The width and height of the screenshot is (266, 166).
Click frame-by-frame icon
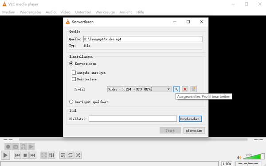point(31,146)
